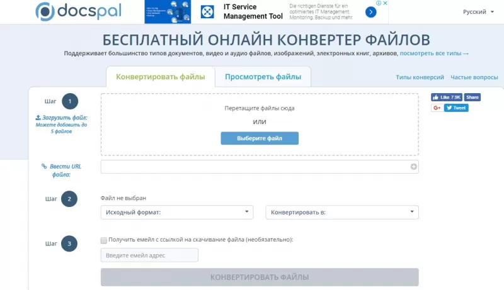
Task: Switch to Конвертировать файлы tab
Action: click(x=161, y=77)
